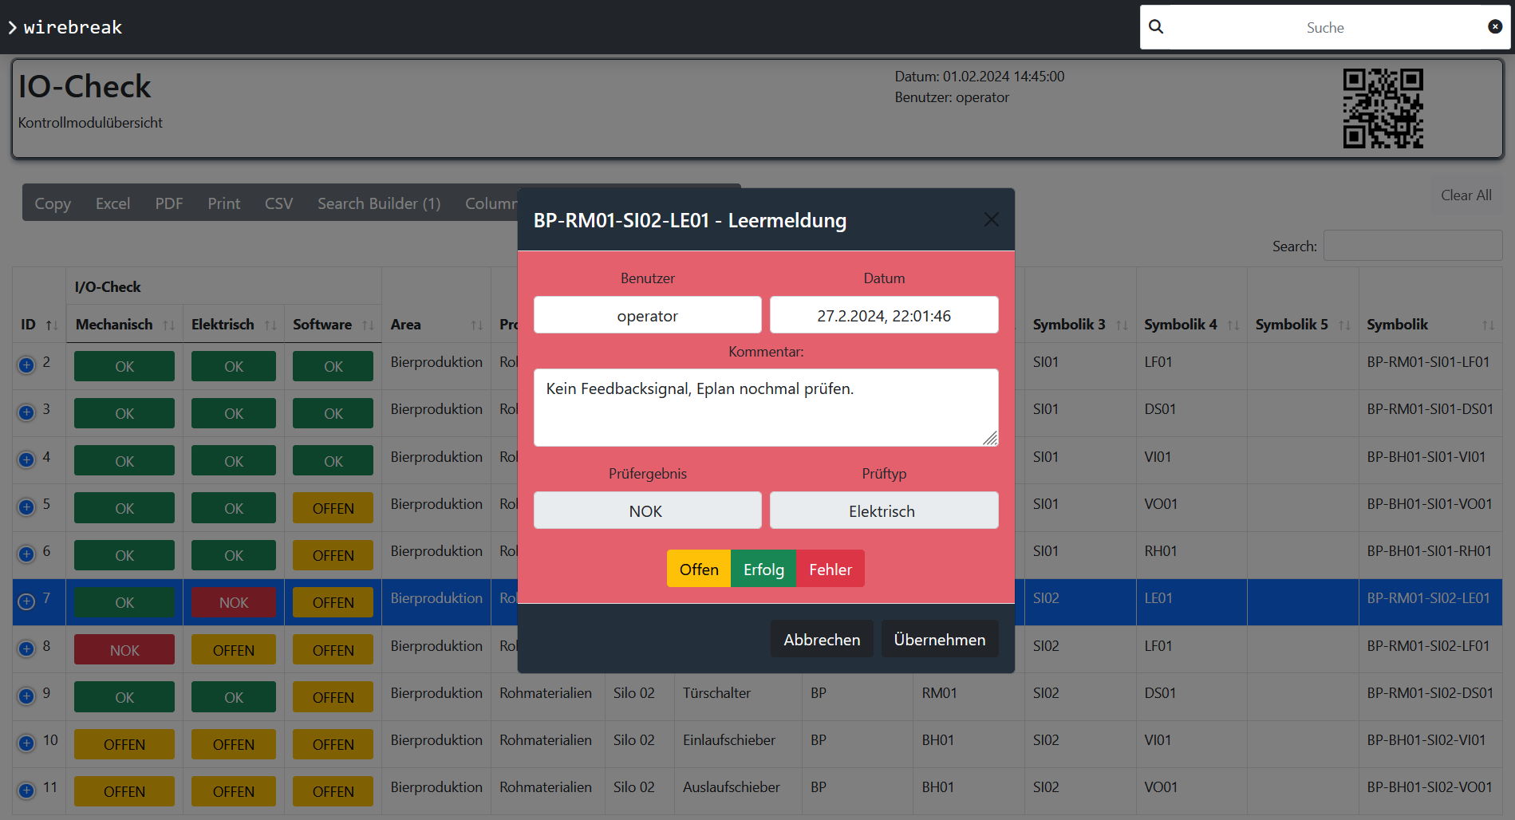Click Abbrechen to cancel the dialog

click(x=822, y=639)
